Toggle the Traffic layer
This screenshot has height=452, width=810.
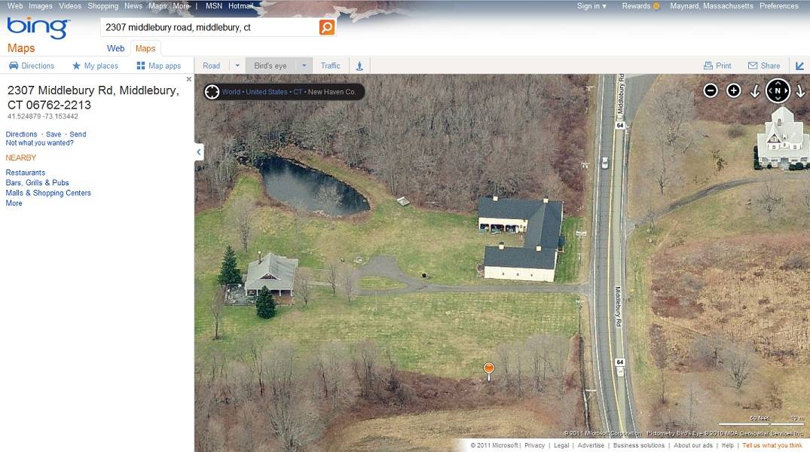(x=331, y=66)
